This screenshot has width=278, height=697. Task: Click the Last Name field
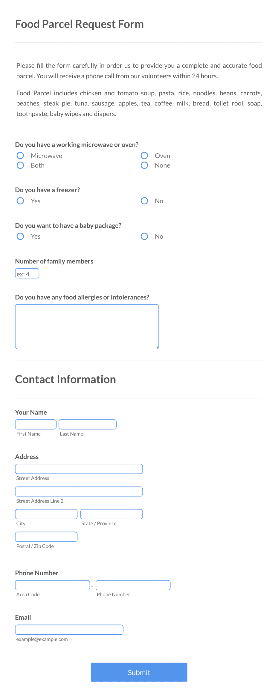point(87,424)
